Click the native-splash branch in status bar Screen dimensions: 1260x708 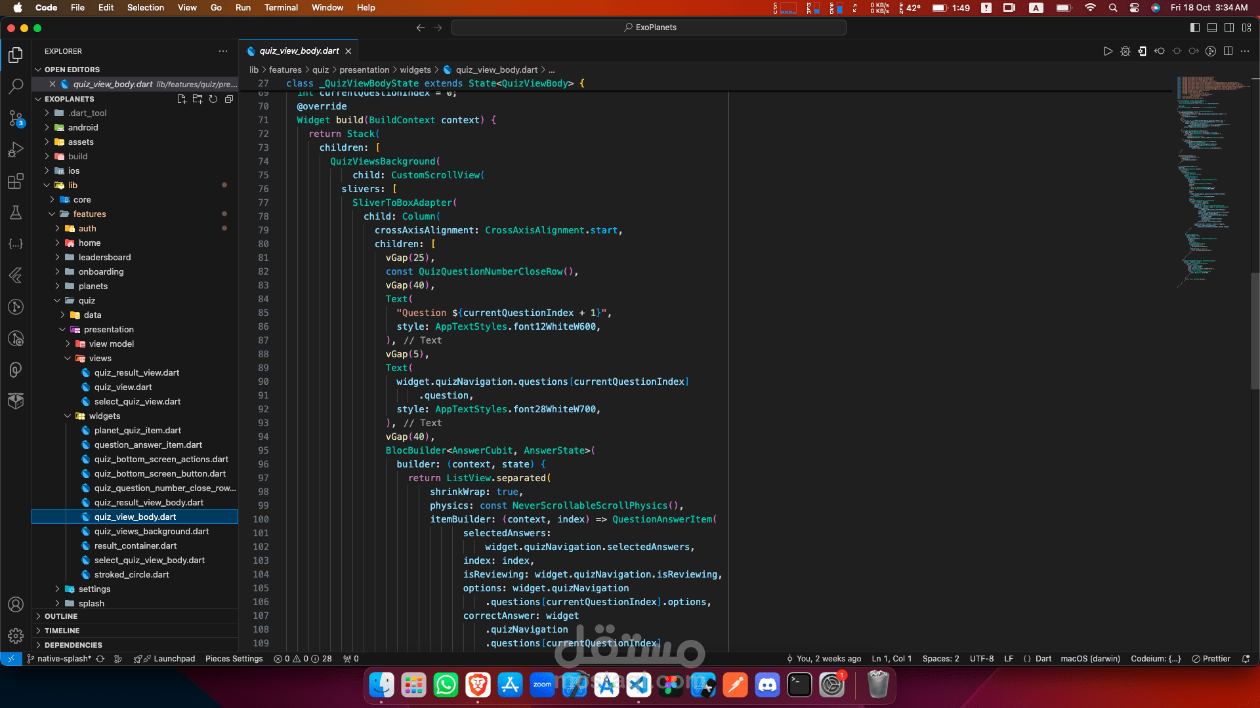[64, 659]
